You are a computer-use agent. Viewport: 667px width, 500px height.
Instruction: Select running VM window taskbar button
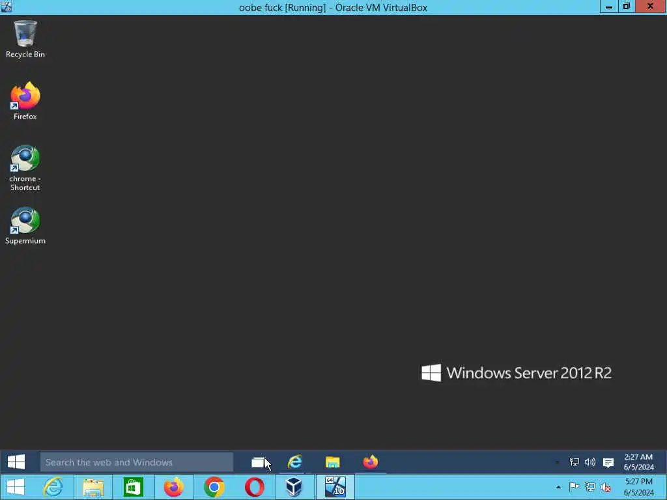(x=335, y=487)
